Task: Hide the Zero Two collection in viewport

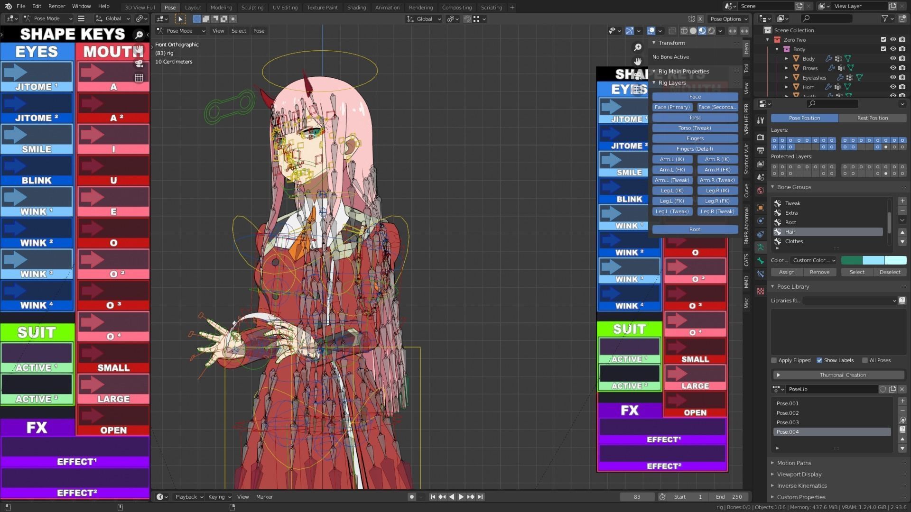Action: [x=893, y=40]
